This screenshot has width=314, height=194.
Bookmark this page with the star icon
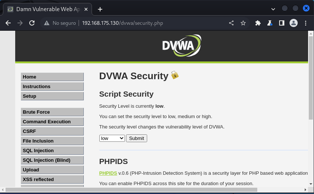coord(243,23)
